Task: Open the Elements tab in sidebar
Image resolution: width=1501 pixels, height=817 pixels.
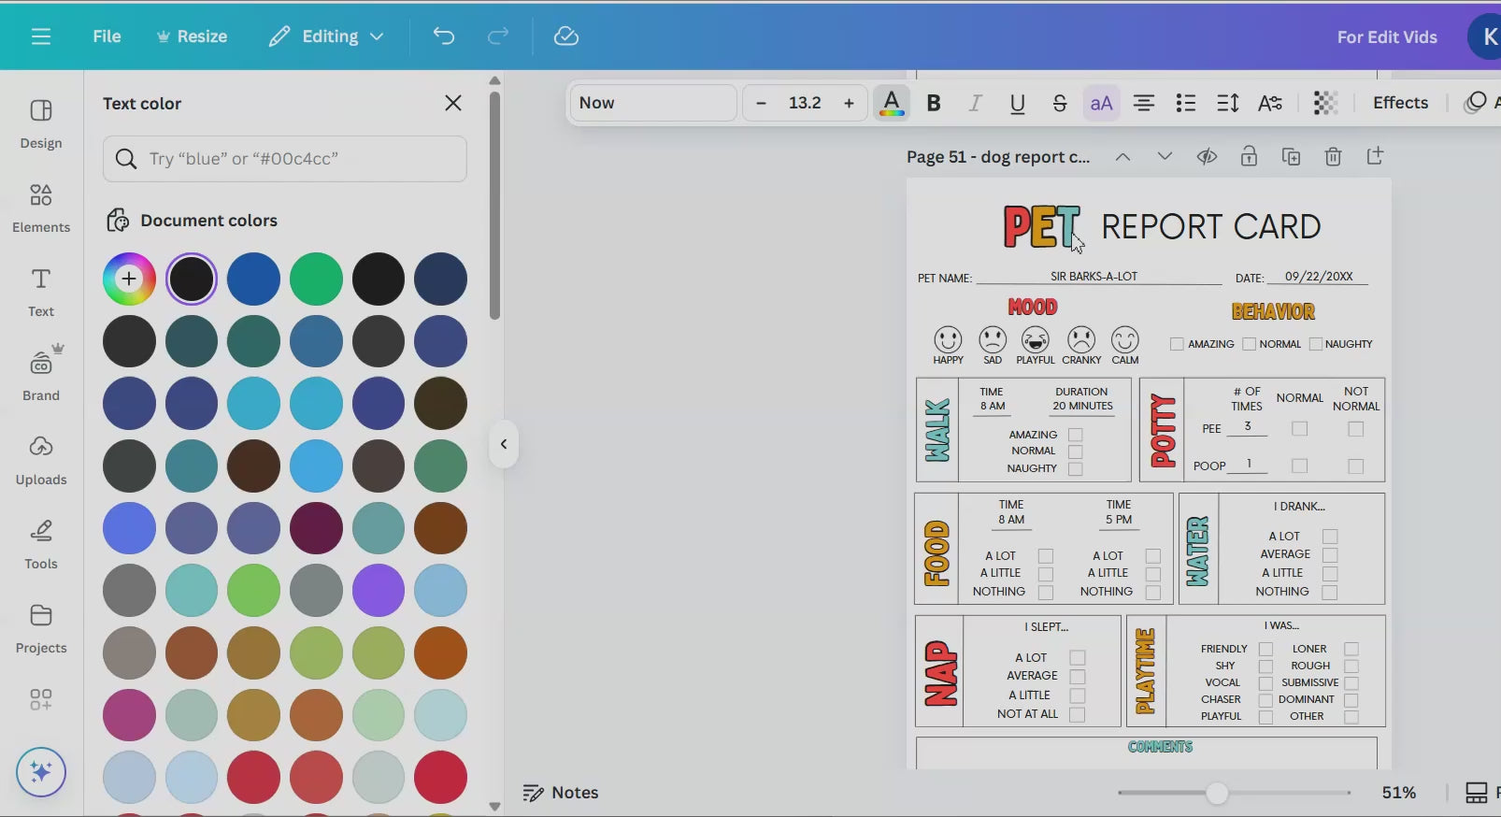Action: [x=41, y=208]
